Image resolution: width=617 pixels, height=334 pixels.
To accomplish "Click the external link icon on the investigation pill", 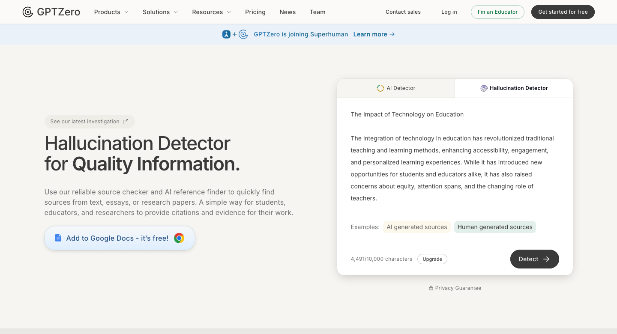I will (126, 122).
